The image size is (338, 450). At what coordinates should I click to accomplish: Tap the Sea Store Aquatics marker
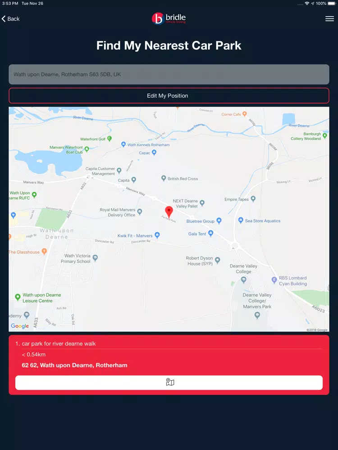coord(241,220)
